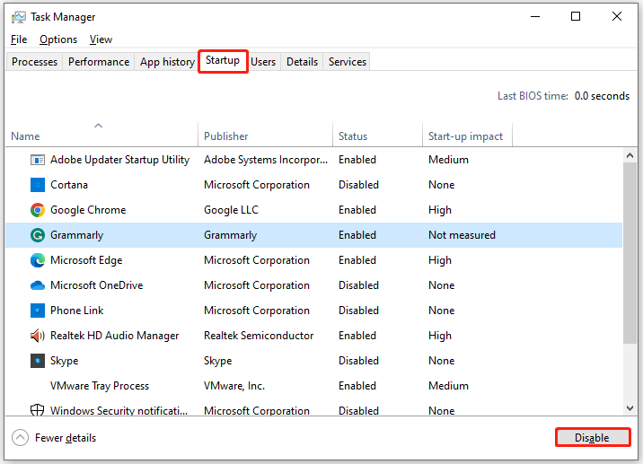Click VMware Tray Process Medium impact value

tap(448, 386)
